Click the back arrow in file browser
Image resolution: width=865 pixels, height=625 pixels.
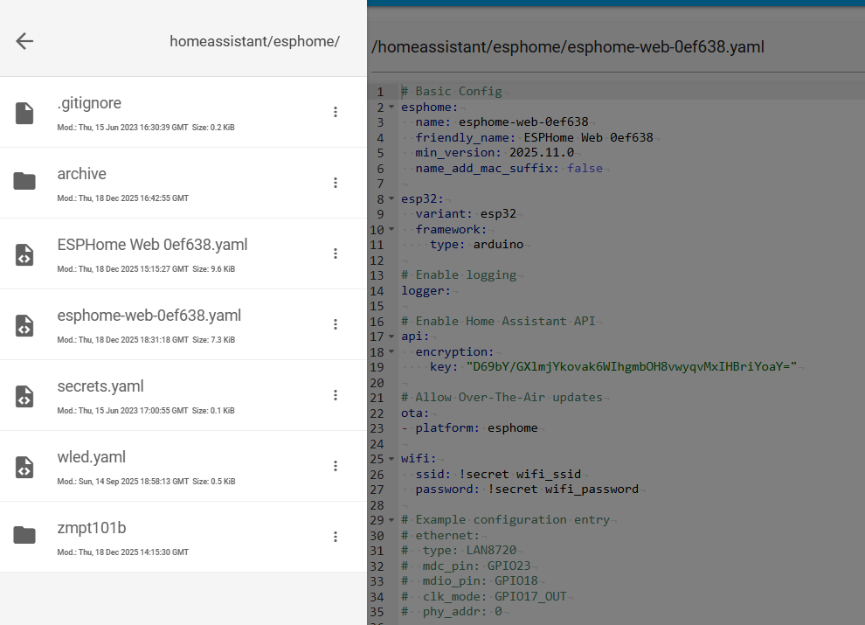tap(24, 41)
